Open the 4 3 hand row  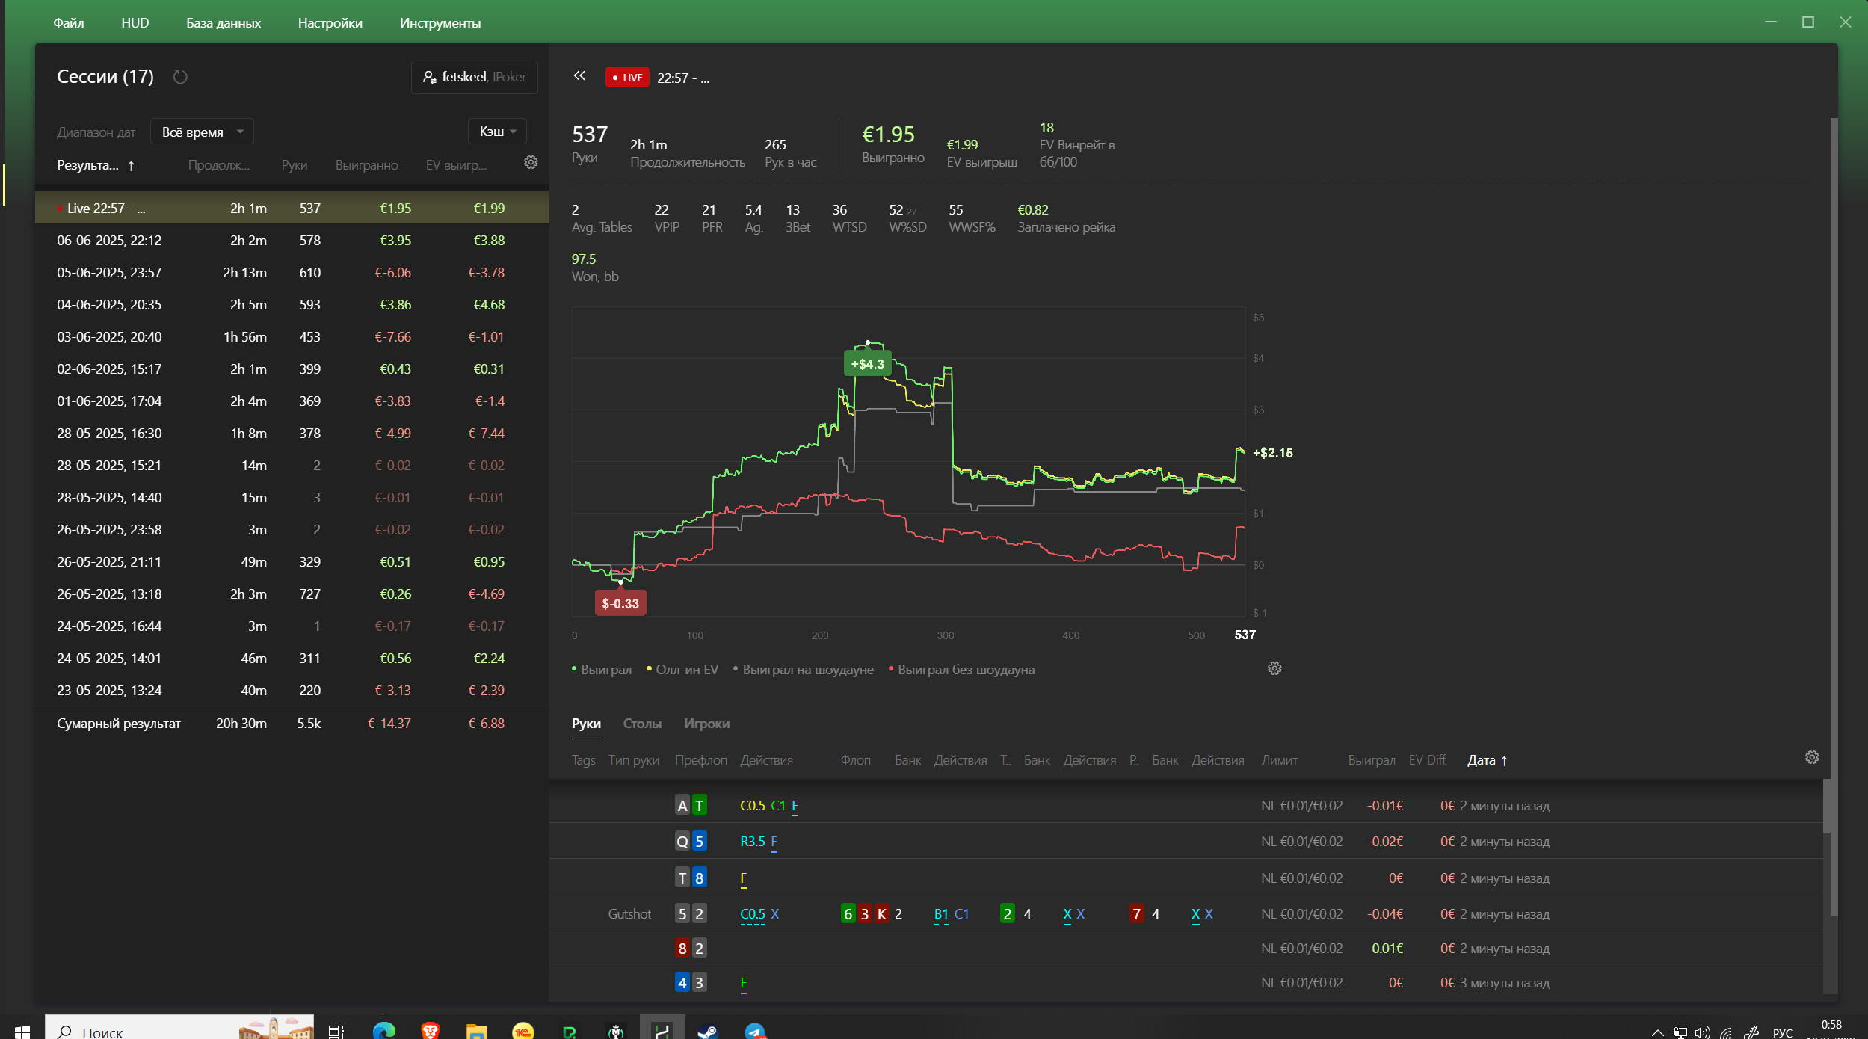pos(1186,982)
